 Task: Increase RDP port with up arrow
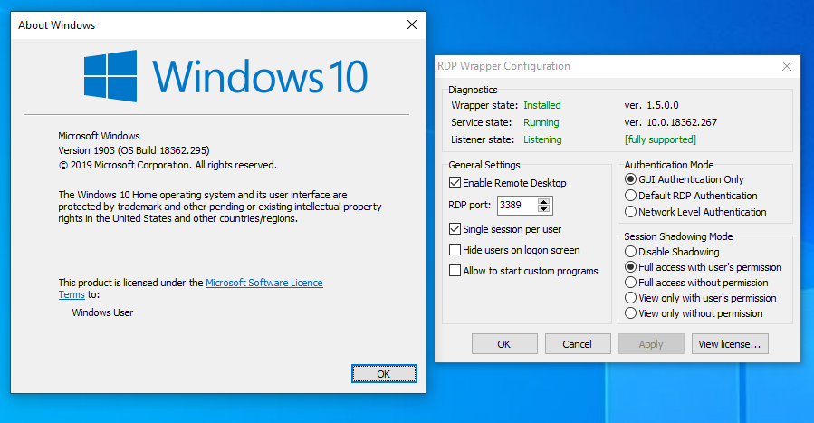tap(543, 201)
